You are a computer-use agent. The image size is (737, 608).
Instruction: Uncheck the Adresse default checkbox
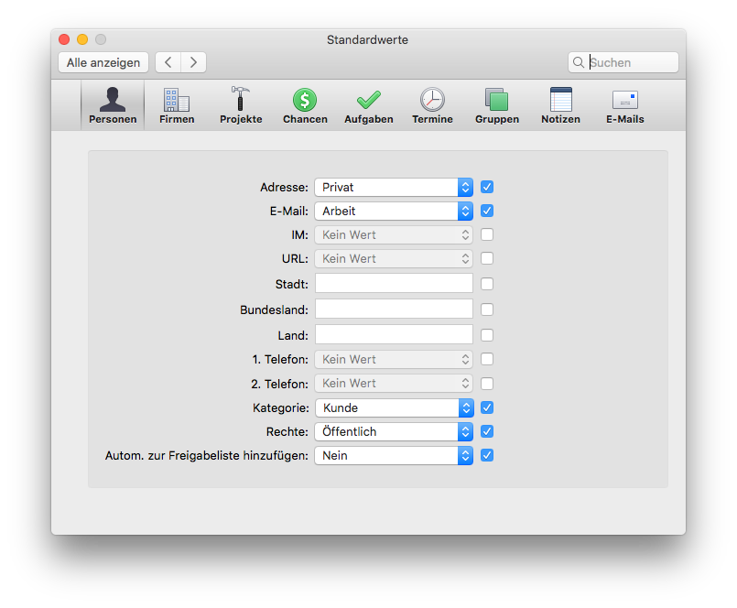click(x=487, y=187)
